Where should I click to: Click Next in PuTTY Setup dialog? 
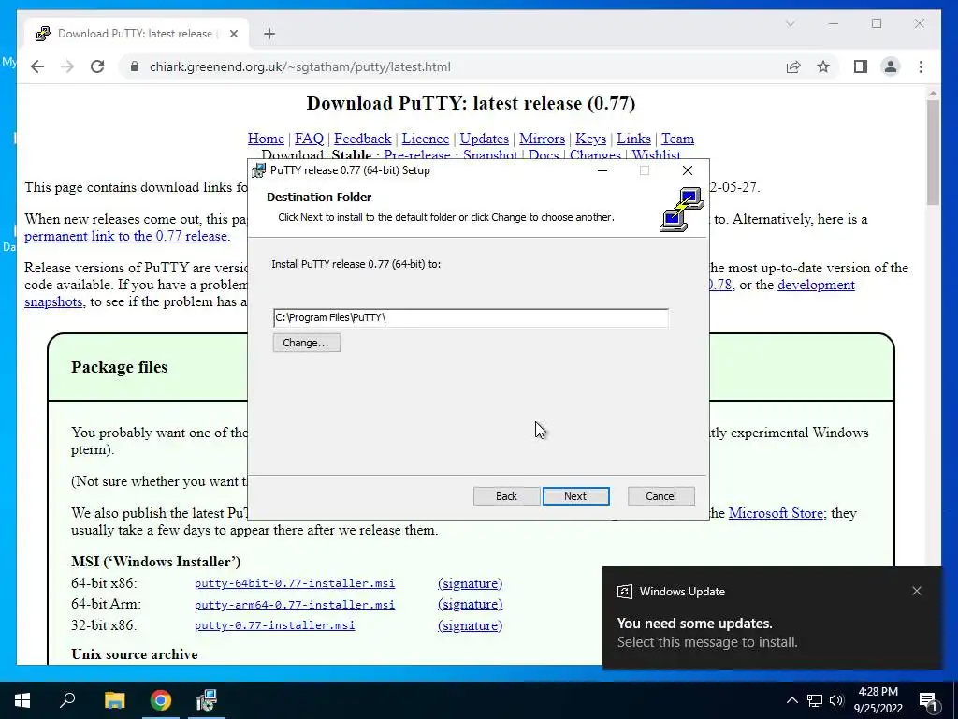[575, 496]
